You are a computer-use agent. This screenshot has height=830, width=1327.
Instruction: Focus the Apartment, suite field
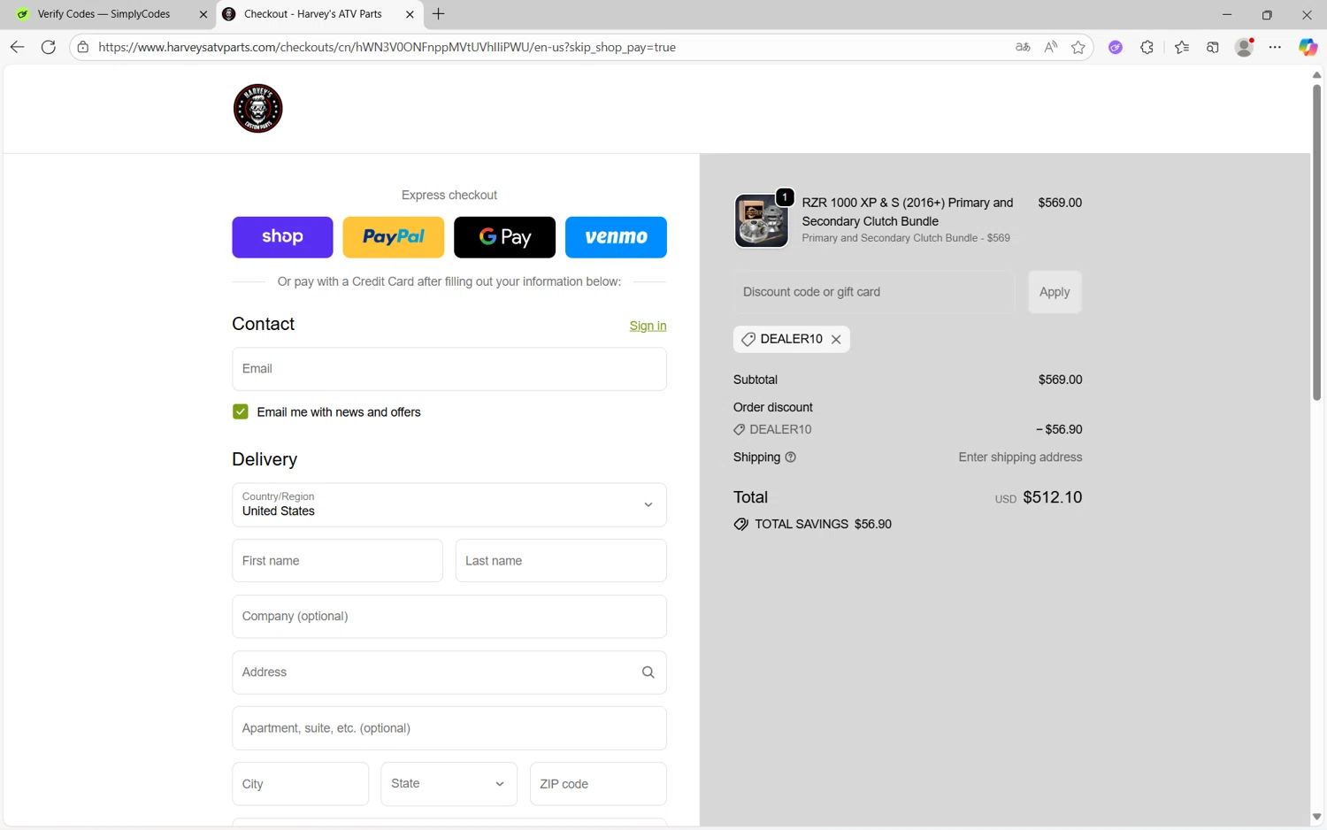pos(449,728)
